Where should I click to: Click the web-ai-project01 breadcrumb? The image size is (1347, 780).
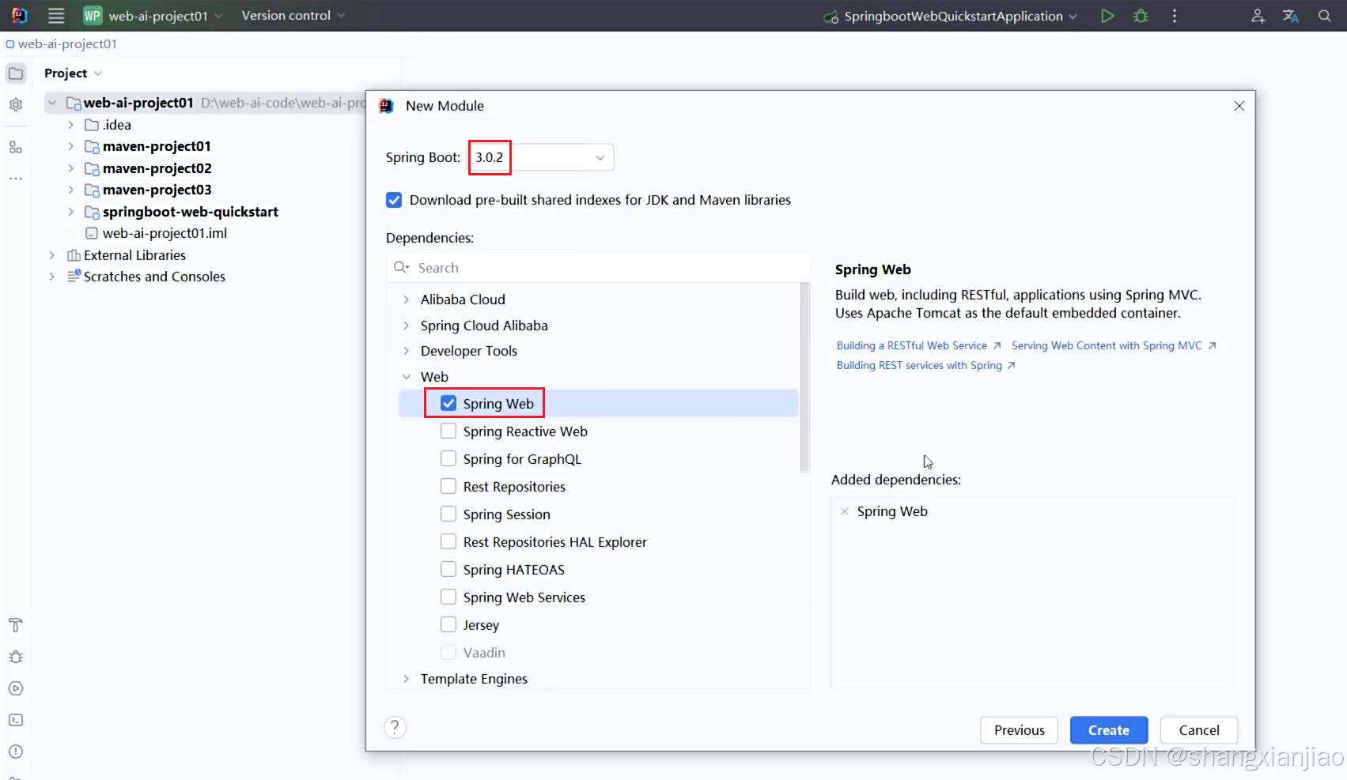62,44
